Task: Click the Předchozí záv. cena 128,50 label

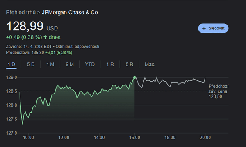Action: coord(218,91)
